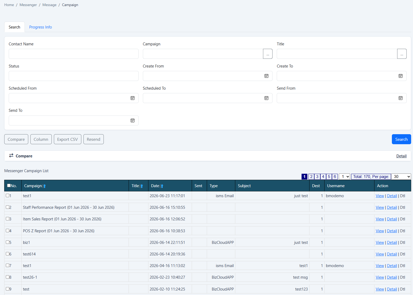
Task: Go to page 4 of results
Action: tap(323, 177)
